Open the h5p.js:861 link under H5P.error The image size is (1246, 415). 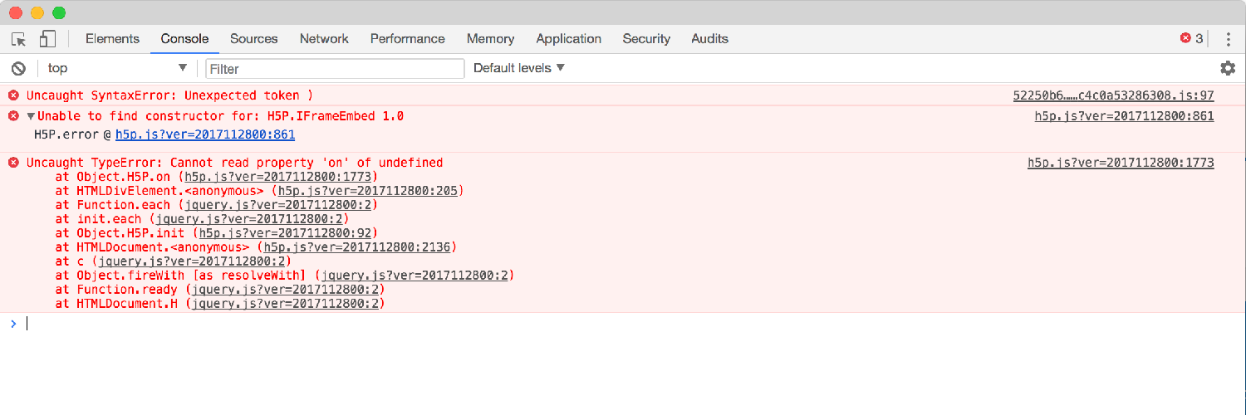205,134
